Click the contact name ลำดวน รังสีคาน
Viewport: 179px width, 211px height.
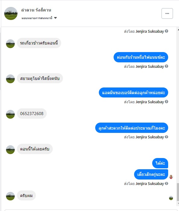click(36, 10)
